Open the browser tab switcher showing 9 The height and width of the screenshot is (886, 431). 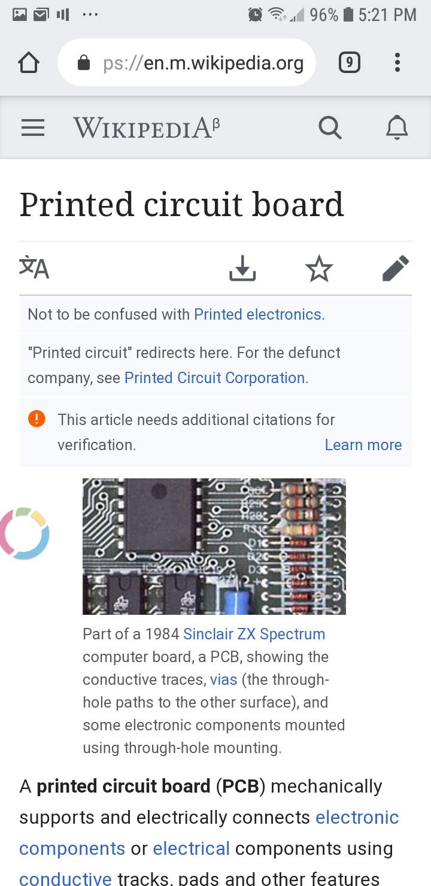[x=350, y=62]
